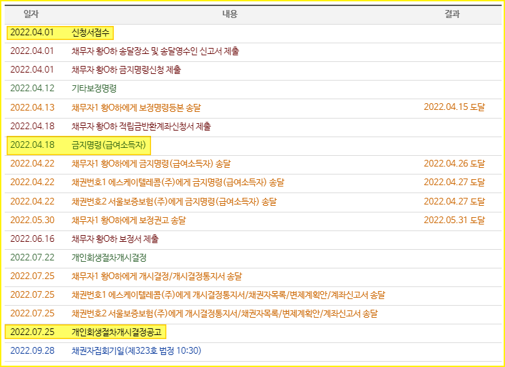Image resolution: width=505 pixels, height=367 pixels.
Task: Click 2022.04.27 도달 result in 에스케이텔레콤 금지명령 row
Action: pyautogui.click(x=454, y=183)
